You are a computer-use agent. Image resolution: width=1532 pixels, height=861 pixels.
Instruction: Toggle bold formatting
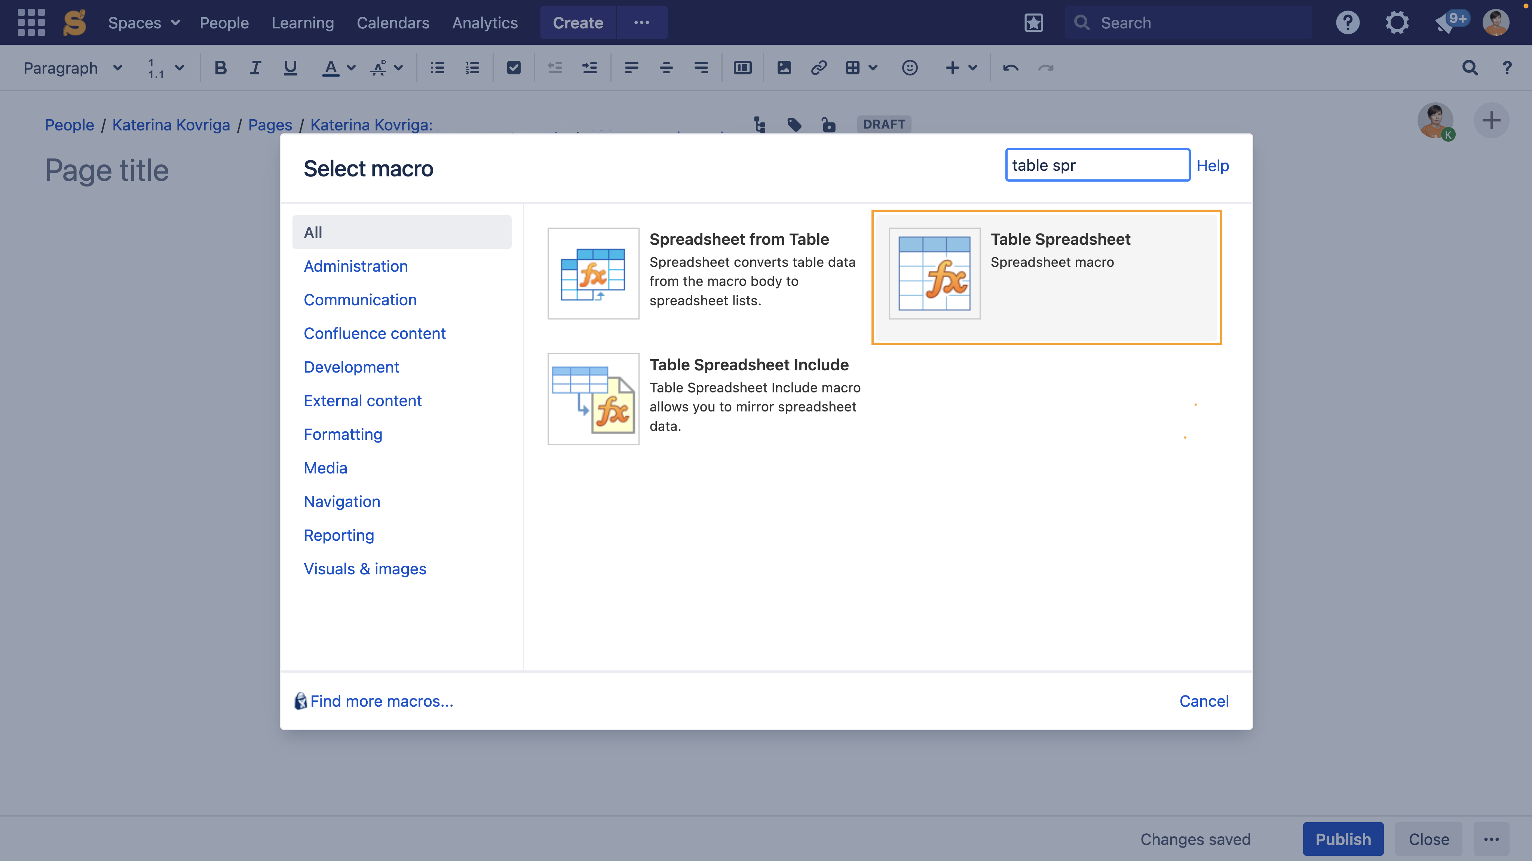point(220,68)
